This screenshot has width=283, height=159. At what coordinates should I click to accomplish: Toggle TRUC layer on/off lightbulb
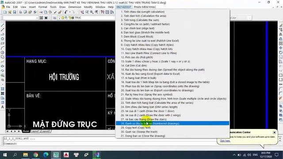59,18
